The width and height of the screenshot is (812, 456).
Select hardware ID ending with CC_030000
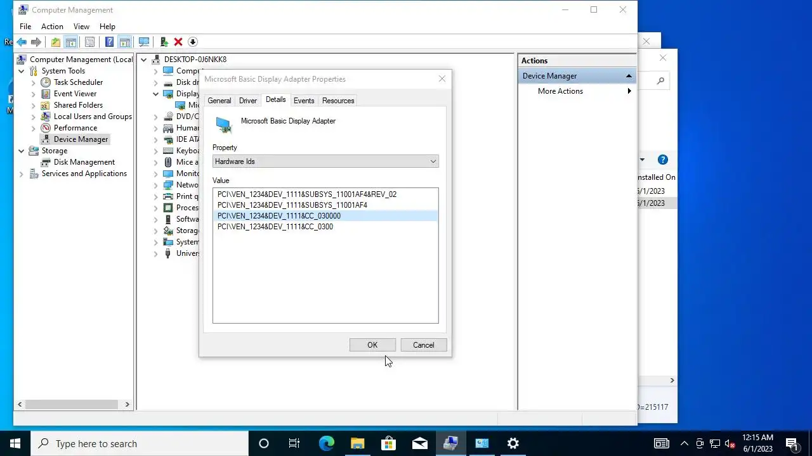(325, 216)
